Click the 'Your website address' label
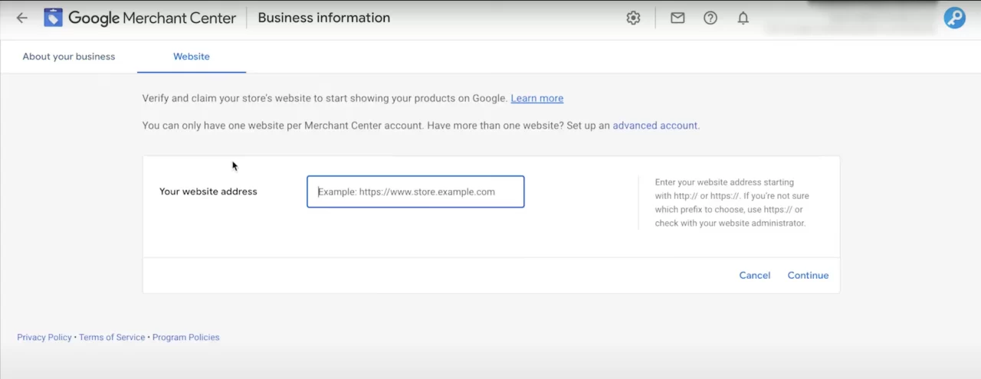 [208, 192]
